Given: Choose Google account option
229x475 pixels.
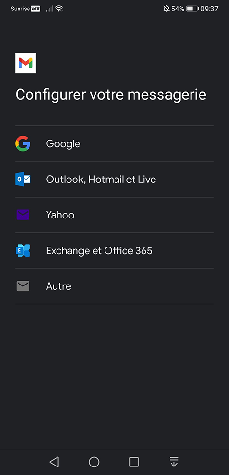Looking at the screenshot, I should (114, 143).
